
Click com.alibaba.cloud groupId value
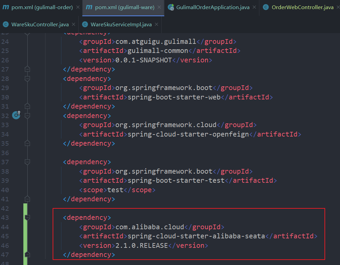150,227
